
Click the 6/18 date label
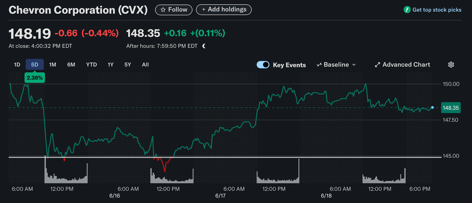pyautogui.click(x=326, y=196)
